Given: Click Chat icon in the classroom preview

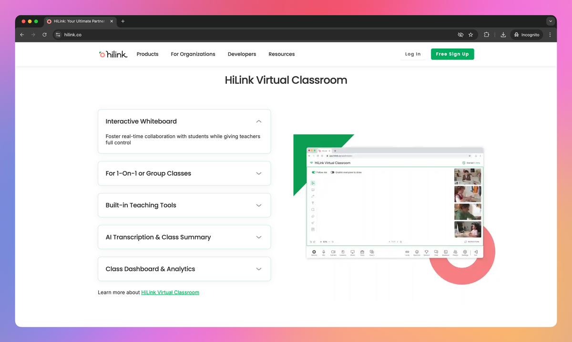Looking at the screenshot, I should (x=436, y=252).
